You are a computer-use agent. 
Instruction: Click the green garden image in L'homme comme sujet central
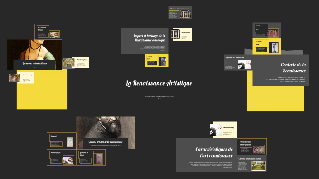(258, 165)
